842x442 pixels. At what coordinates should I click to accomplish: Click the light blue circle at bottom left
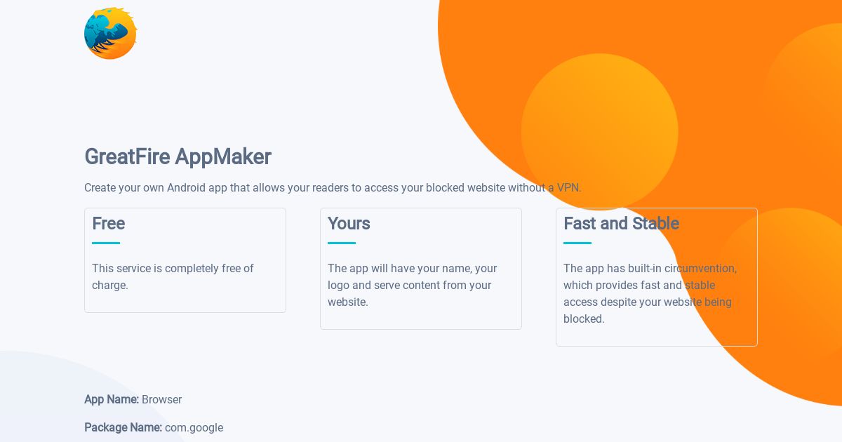pos(70,403)
